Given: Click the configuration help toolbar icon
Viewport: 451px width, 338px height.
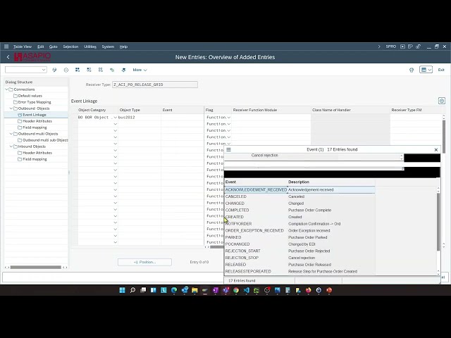Looking at the screenshot, I should pyautogui.click(x=123, y=70).
